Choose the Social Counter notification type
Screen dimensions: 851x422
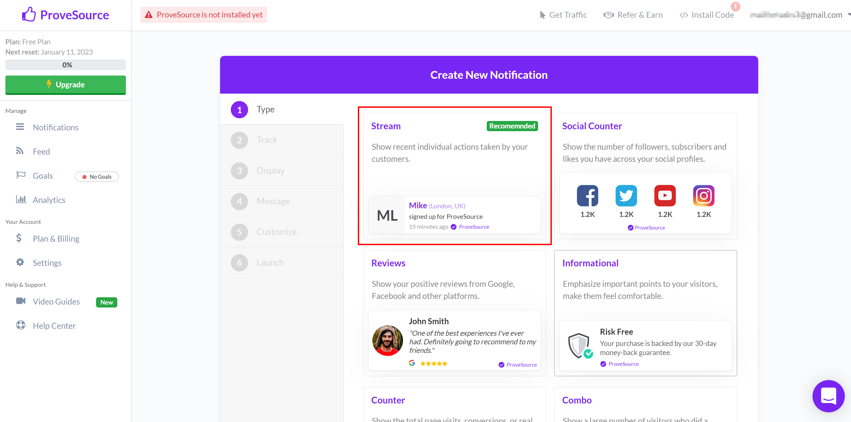click(645, 176)
